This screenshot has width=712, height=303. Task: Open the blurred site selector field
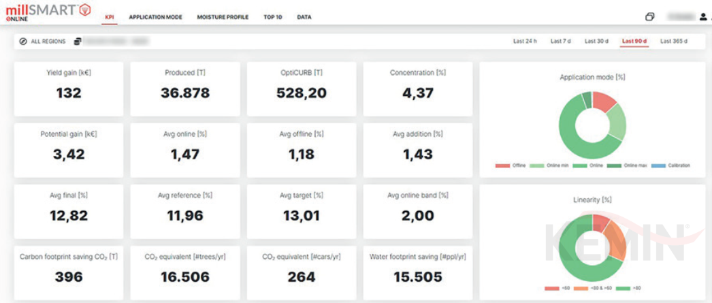[x=116, y=42]
